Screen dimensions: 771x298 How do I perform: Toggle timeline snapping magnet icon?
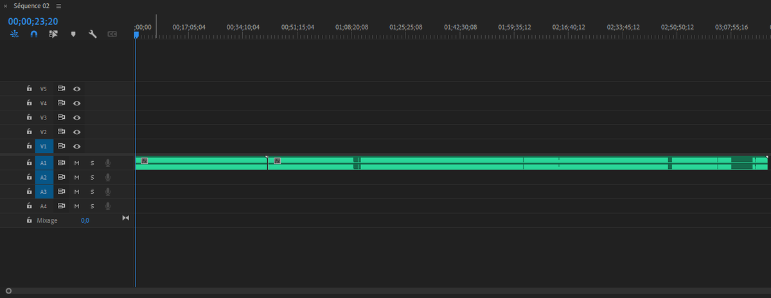pyautogui.click(x=33, y=33)
